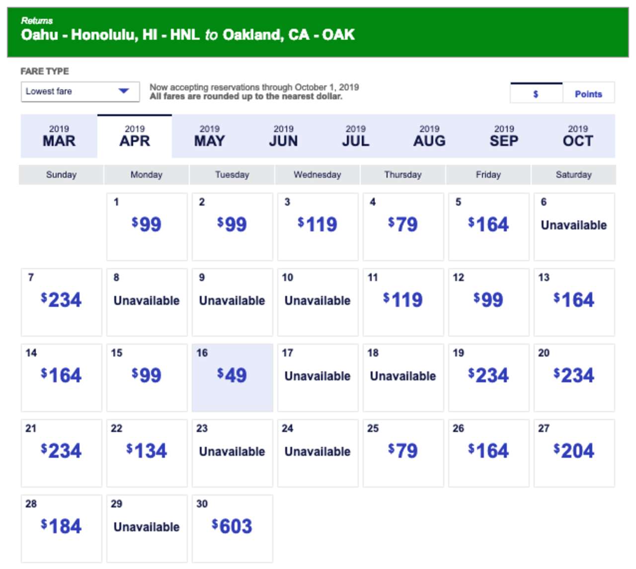Select the 2019 SEP month tab
The height and width of the screenshot is (569, 636).
pyautogui.click(x=504, y=136)
